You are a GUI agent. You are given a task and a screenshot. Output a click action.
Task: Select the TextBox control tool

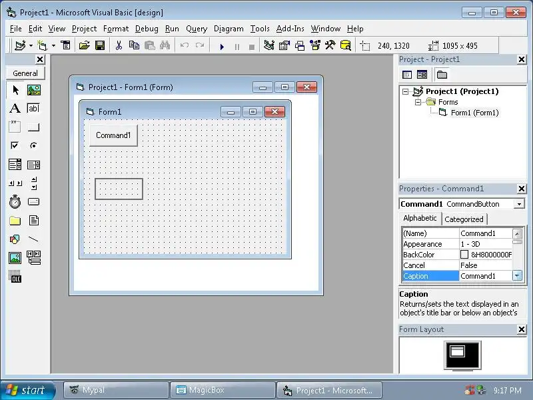[x=34, y=109]
